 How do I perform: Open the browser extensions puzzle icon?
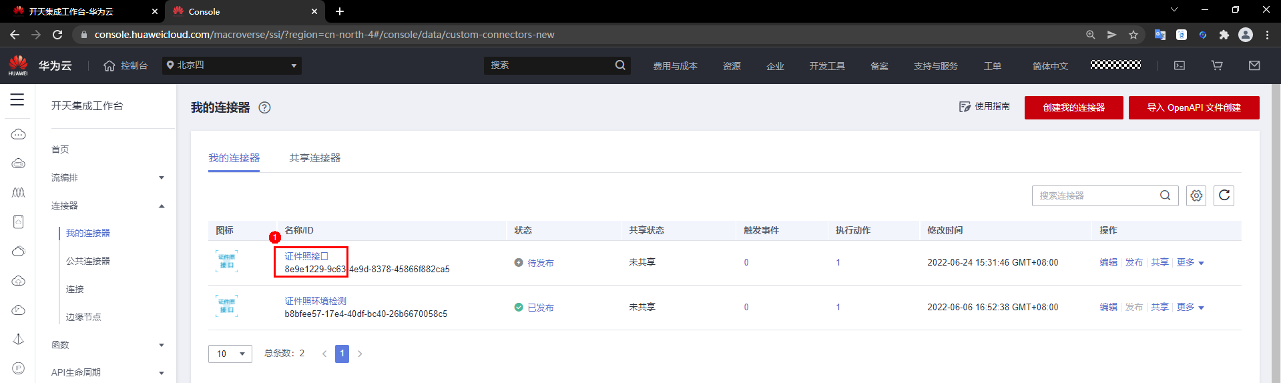click(x=1224, y=35)
